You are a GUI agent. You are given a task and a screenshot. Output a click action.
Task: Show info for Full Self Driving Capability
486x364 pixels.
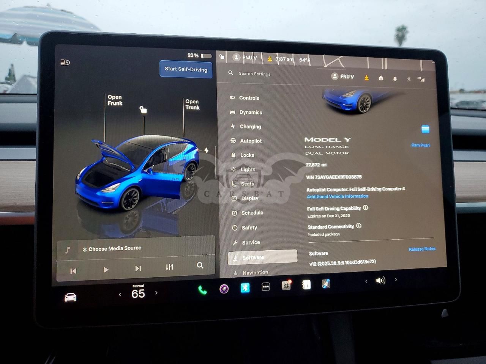[365, 208]
